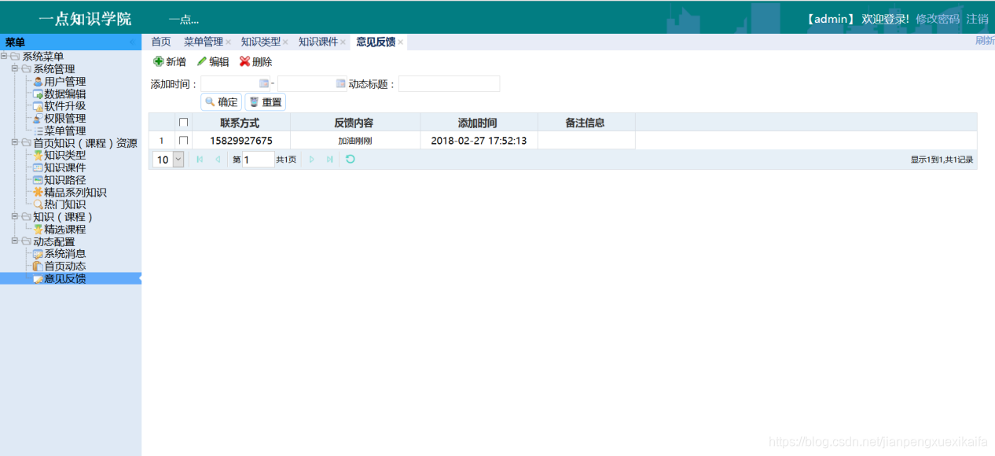Tick the select-all checkbox in table header

(184, 123)
